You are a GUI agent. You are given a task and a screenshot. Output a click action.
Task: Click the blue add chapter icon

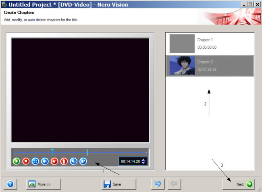45,161
